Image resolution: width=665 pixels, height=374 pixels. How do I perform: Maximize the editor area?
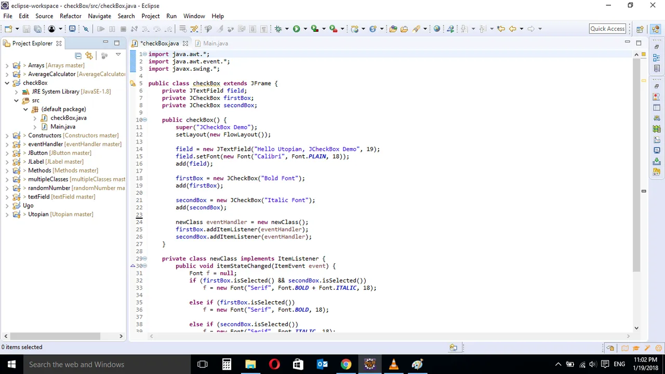(x=639, y=43)
